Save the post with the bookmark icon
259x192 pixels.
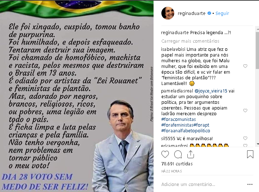tap(250, 154)
